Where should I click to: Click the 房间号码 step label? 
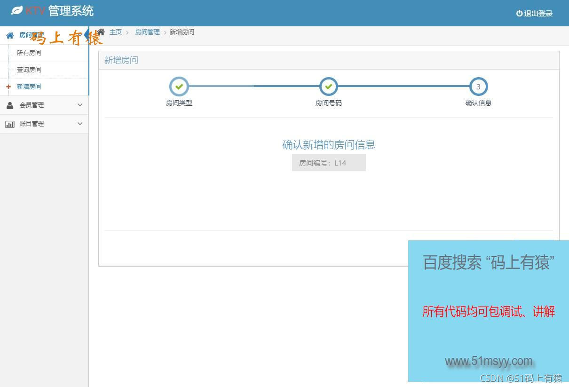(x=329, y=103)
